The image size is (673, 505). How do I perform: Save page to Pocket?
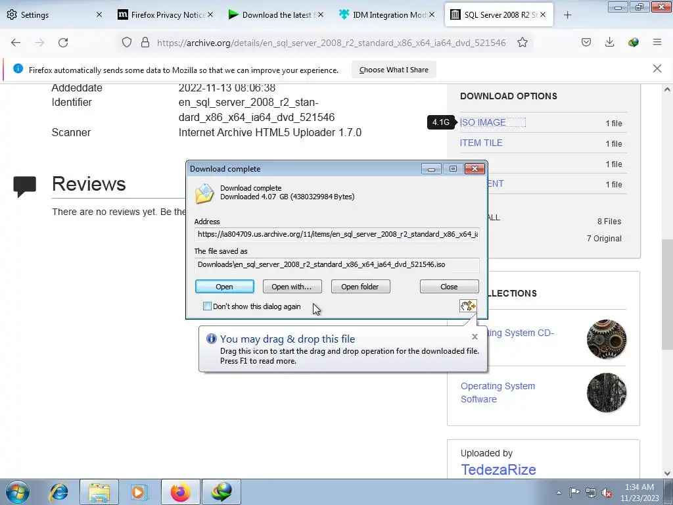[x=586, y=42]
